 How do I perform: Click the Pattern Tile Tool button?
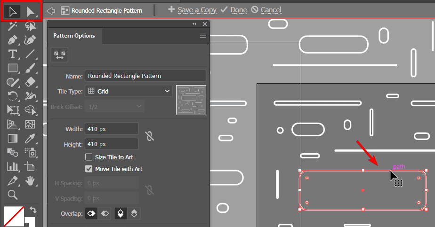pos(59,55)
